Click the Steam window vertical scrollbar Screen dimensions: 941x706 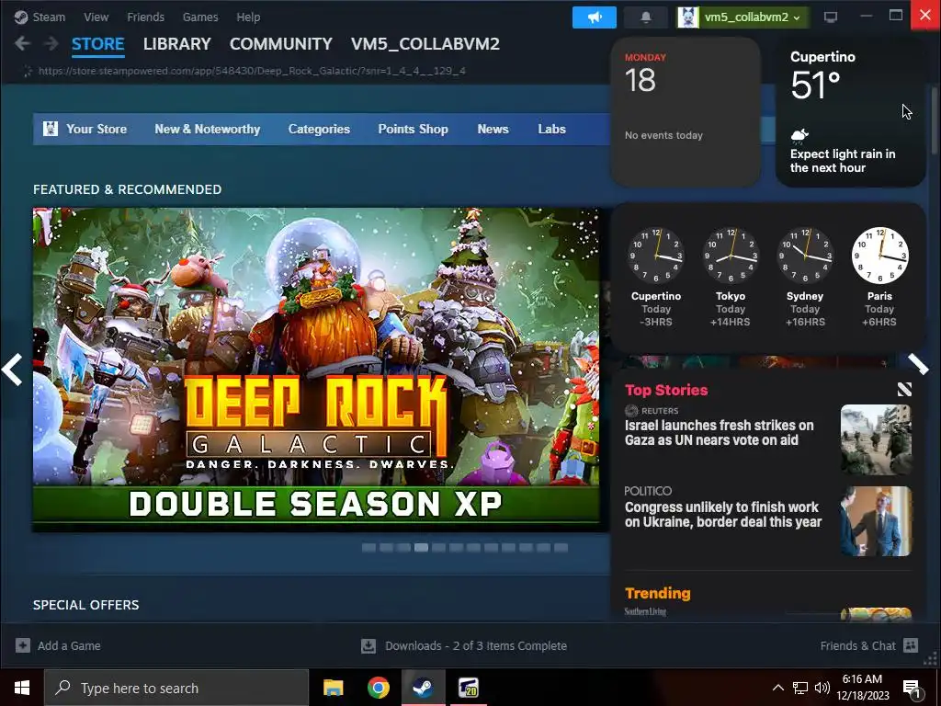pyautogui.click(x=935, y=120)
